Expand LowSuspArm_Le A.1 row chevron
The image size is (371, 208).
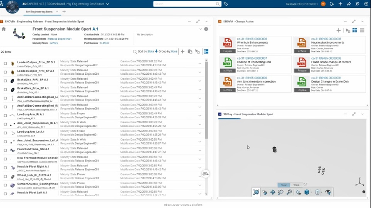coord(200,133)
